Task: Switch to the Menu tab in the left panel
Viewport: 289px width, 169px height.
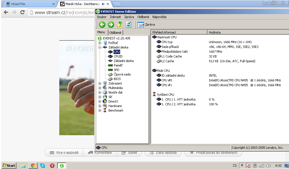Action: coord(101,32)
